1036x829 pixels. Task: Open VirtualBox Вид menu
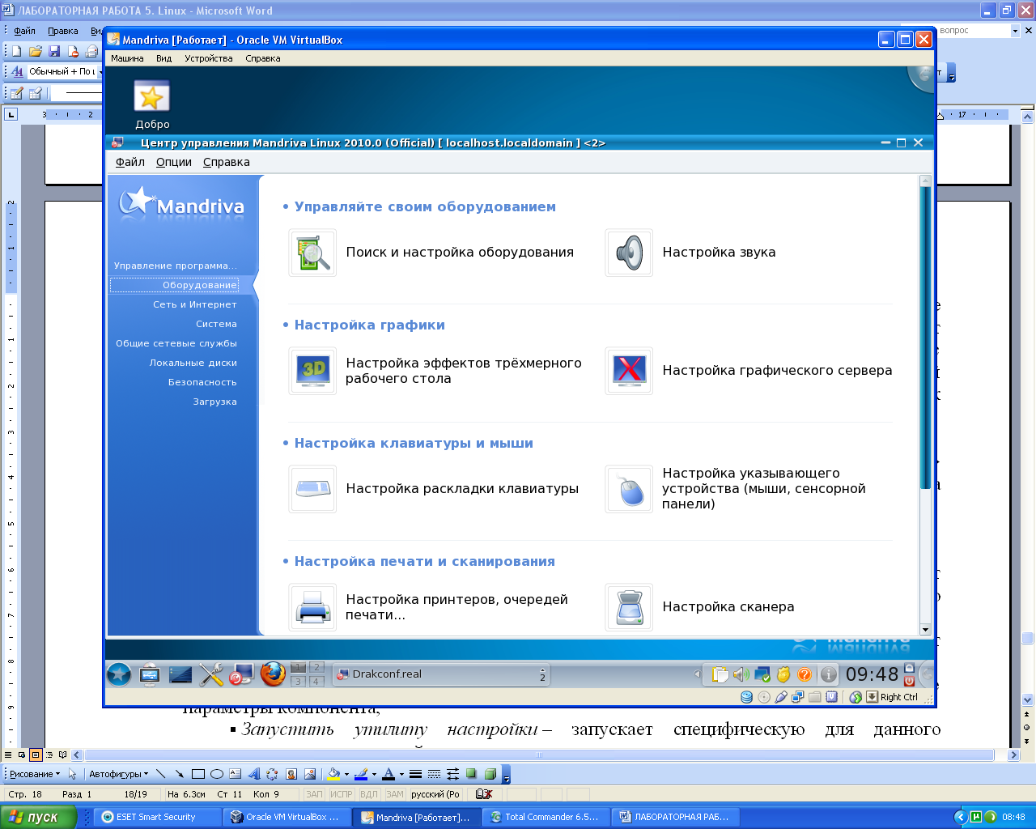click(x=164, y=58)
